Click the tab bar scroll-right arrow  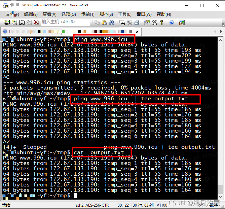point(221,31)
